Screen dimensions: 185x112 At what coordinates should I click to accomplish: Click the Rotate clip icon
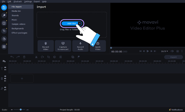[x=42, y=57]
